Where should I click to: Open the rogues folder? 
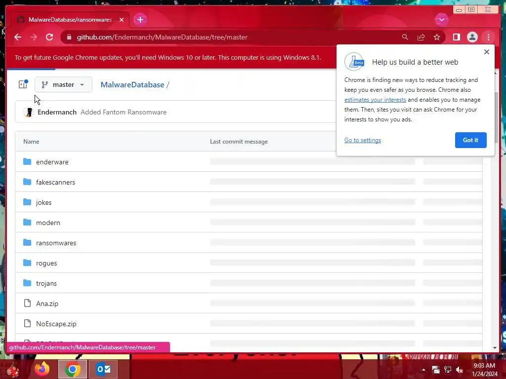46,264
